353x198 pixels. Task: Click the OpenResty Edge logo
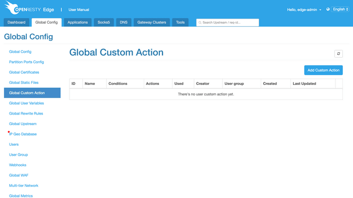point(29,8)
